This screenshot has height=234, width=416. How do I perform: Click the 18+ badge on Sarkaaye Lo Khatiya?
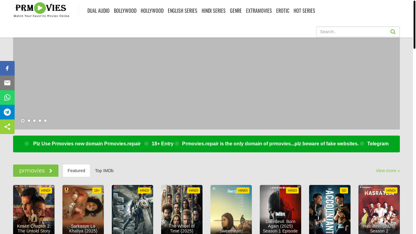click(97, 190)
